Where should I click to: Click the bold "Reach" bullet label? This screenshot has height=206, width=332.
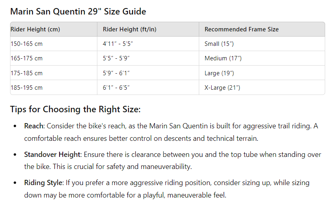[34, 126]
